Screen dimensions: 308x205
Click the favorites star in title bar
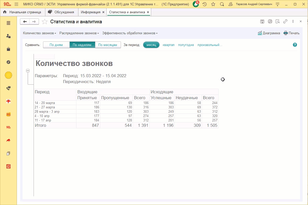[x=213, y=4]
